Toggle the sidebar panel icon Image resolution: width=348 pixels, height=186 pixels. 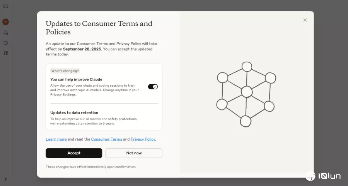[6, 6]
